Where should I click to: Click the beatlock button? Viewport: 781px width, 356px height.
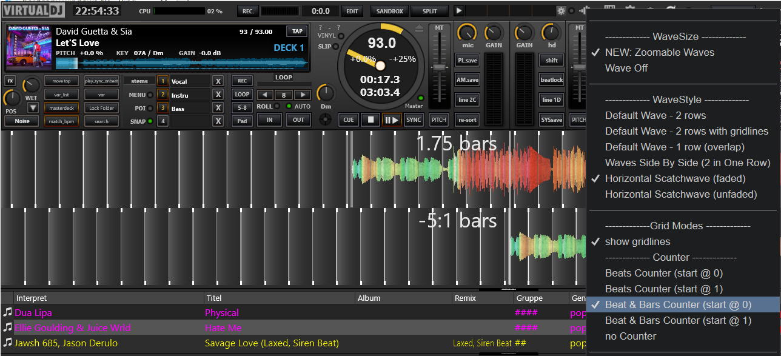click(552, 79)
